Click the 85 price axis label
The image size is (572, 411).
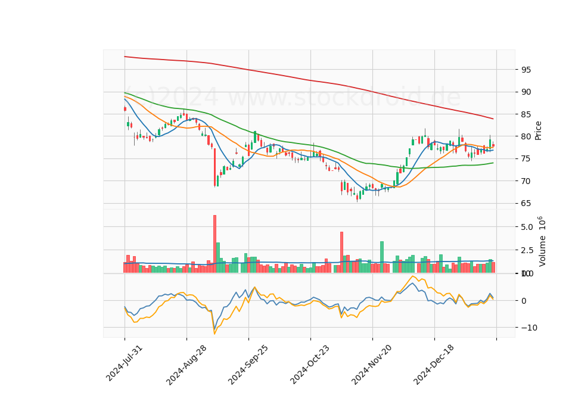[526, 114]
